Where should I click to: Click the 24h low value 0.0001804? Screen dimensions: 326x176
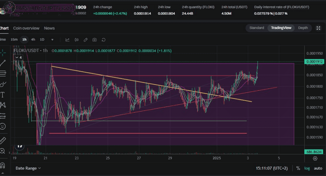(166, 13)
